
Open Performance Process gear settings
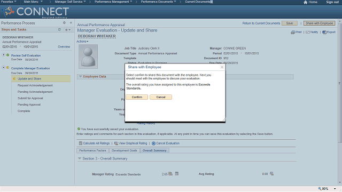64,22
